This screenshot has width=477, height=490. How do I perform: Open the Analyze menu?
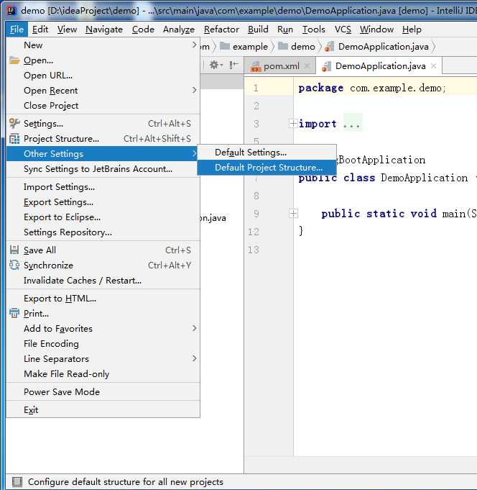click(179, 30)
